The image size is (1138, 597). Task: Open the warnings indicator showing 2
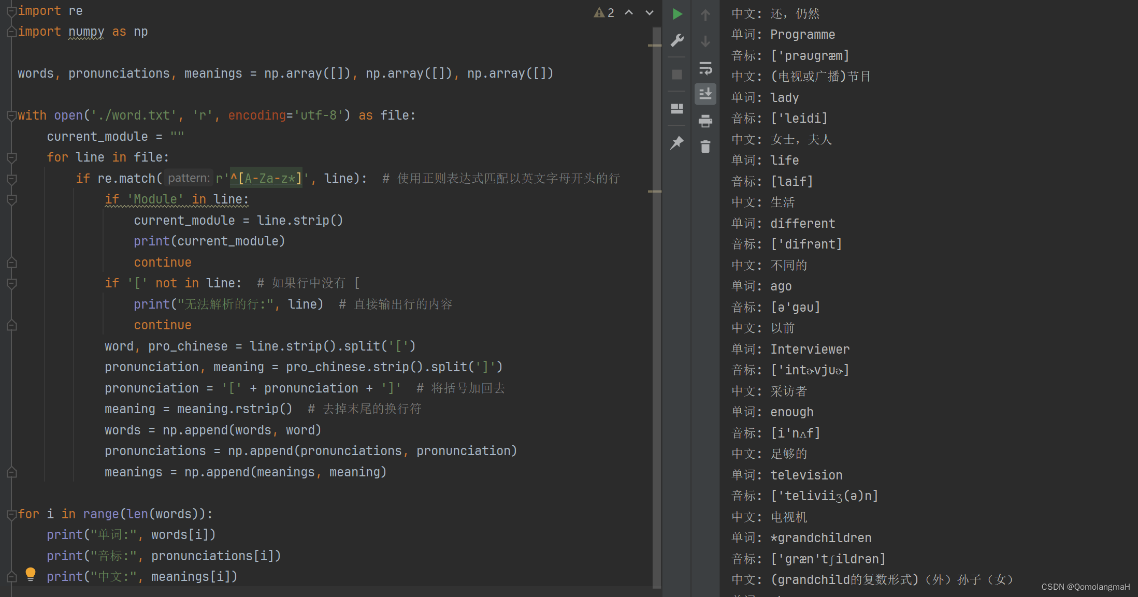pos(604,13)
